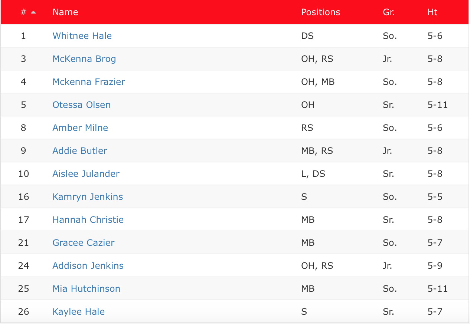Select Amber Milne's name link

pyautogui.click(x=80, y=128)
